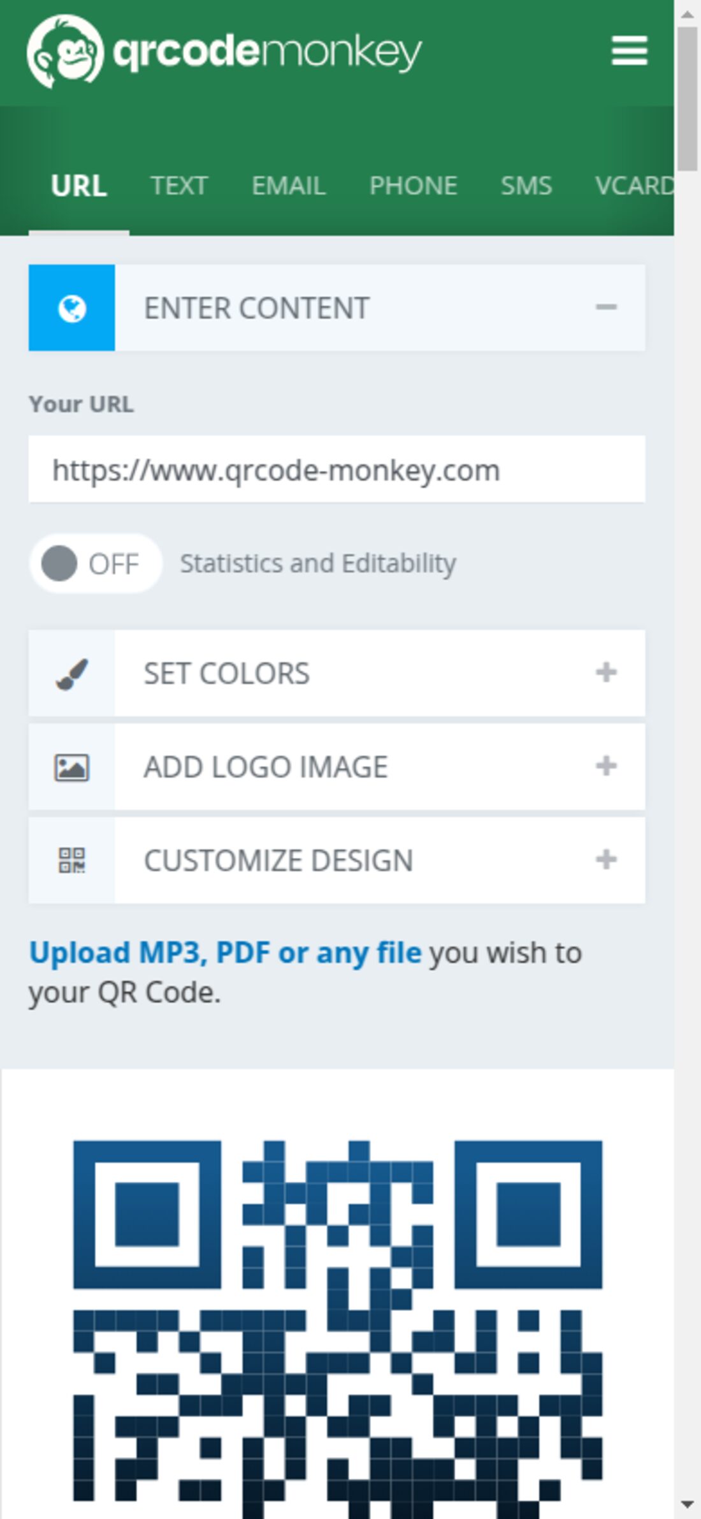Image resolution: width=701 pixels, height=1519 pixels.
Task: Switch to the TEXT tab
Action: (179, 186)
